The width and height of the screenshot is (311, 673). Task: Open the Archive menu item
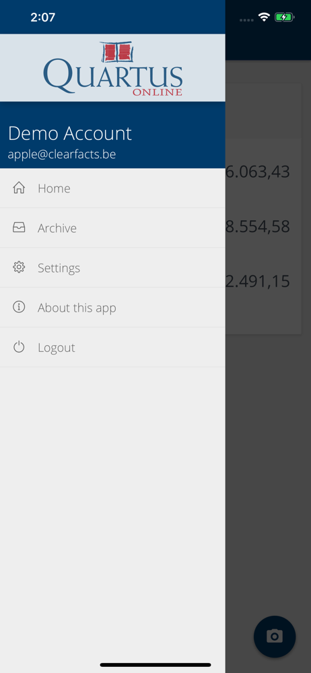(x=112, y=228)
